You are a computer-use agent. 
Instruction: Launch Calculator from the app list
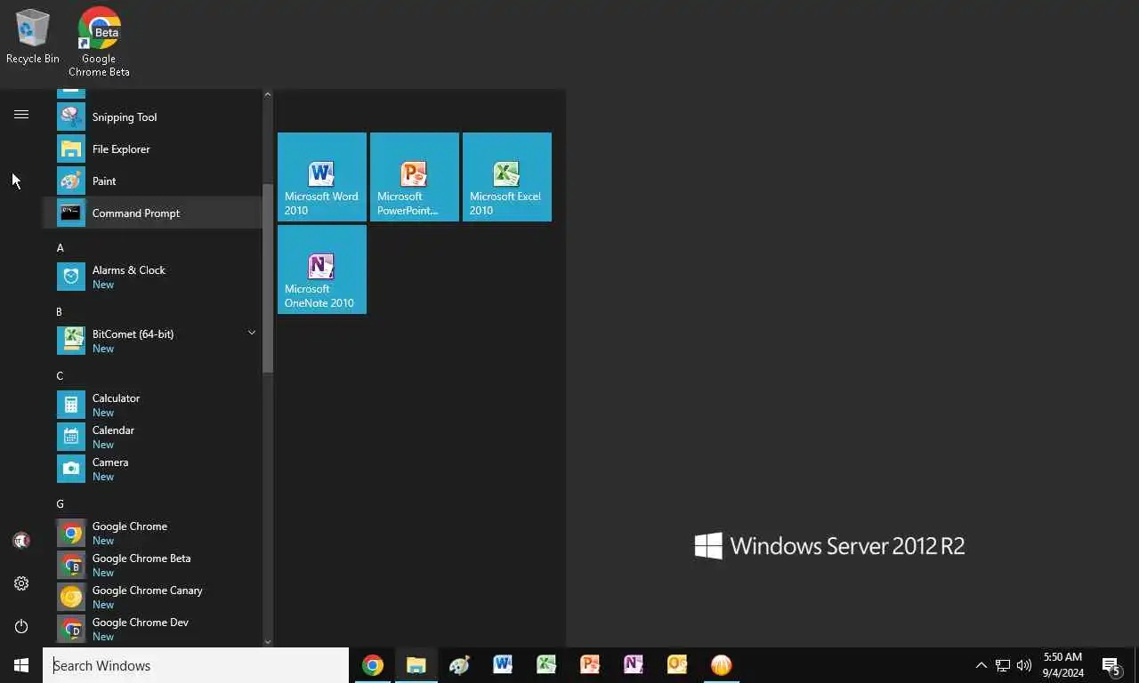(x=152, y=405)
